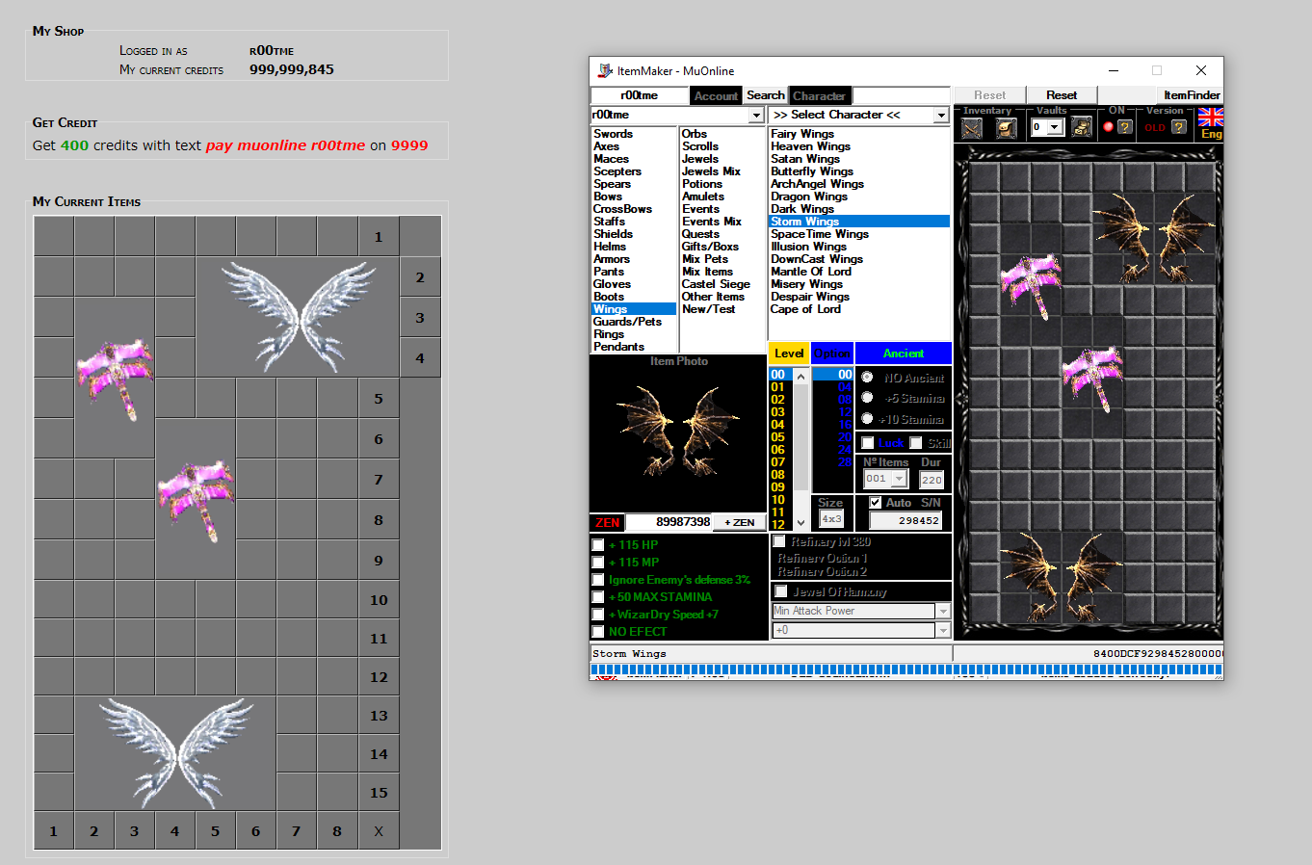This screenshot has width=1312, height=865.
Task: Switch to the Character tab
Action: tap(819, 95)
